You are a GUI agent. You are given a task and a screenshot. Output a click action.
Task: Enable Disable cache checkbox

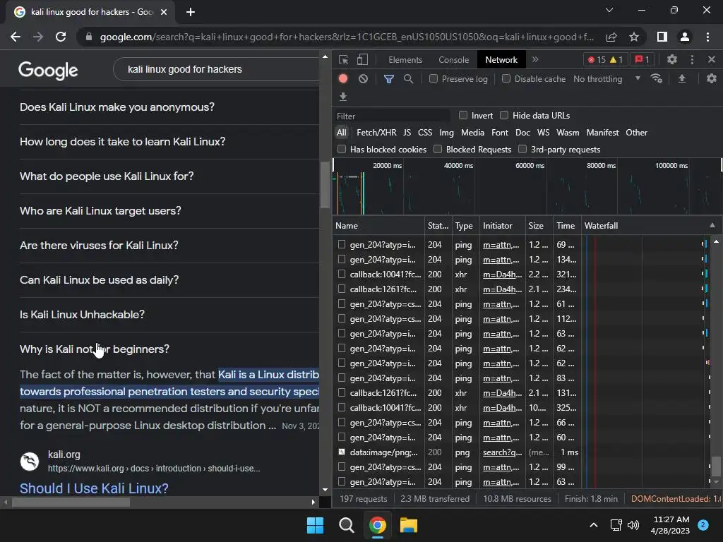506,79
